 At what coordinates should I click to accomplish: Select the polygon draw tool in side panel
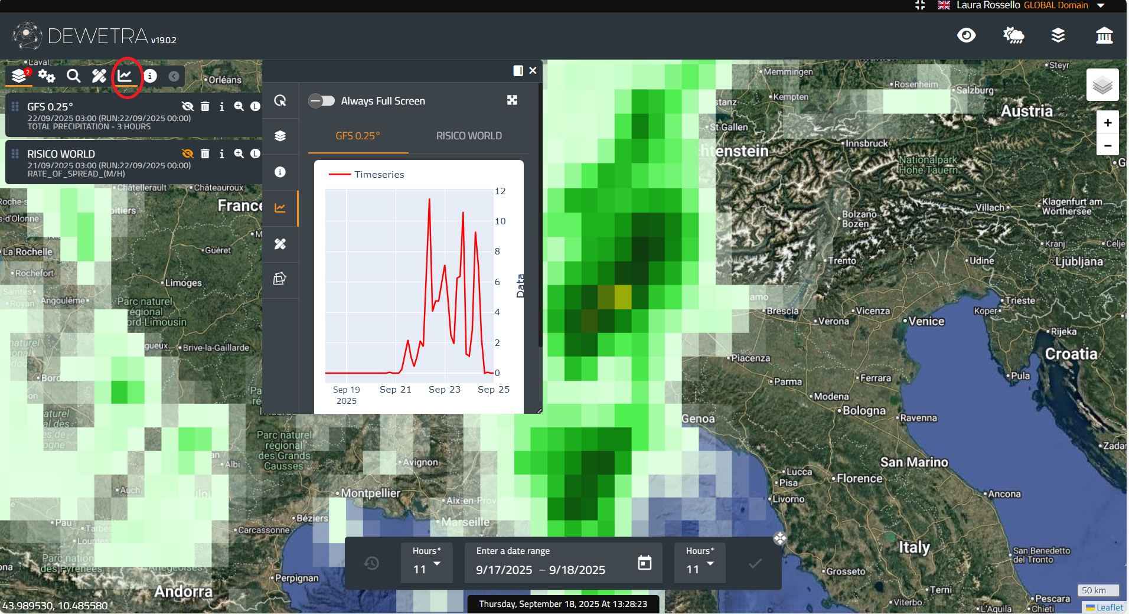[x=280, y=279]
